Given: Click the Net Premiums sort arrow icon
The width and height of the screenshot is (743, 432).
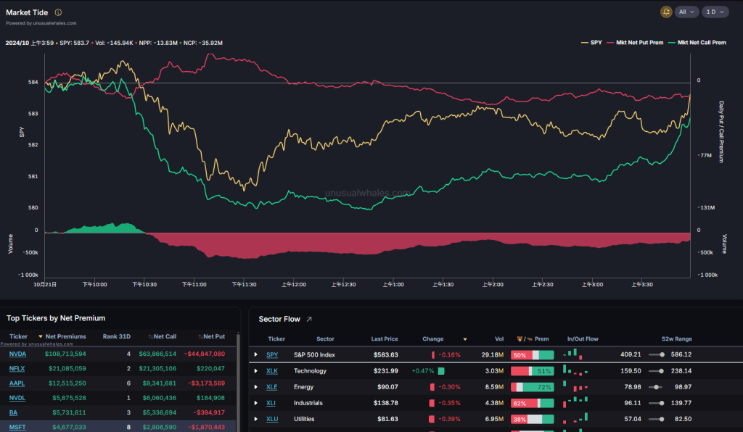Looking at the screenshot, I should (41, 336).
